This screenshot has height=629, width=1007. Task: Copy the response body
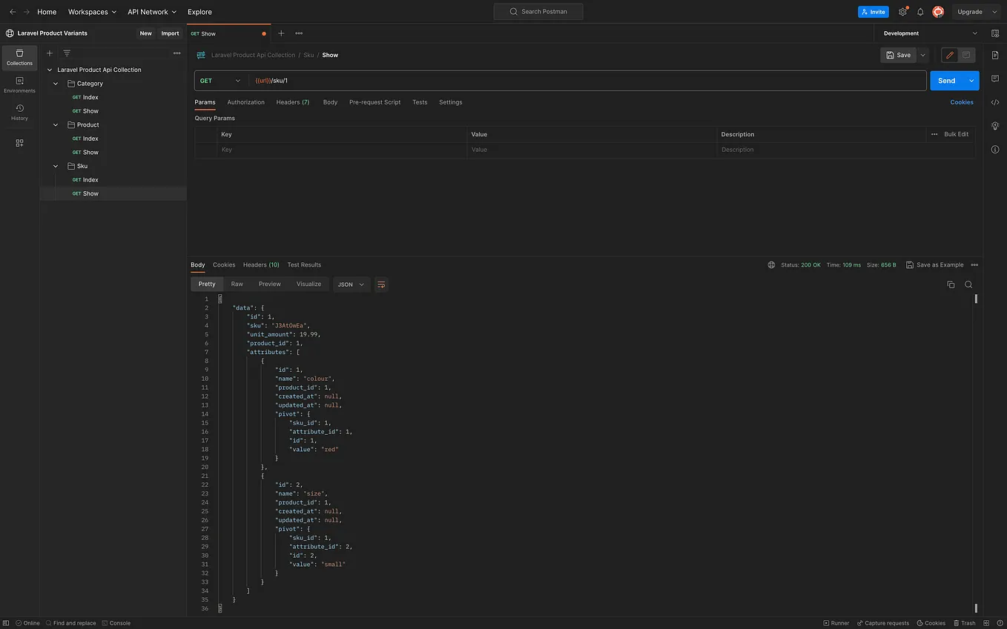951,284
